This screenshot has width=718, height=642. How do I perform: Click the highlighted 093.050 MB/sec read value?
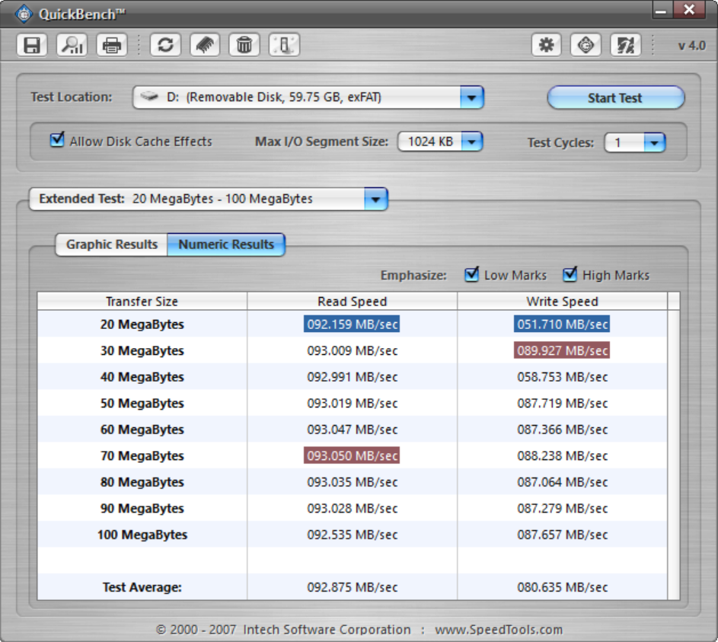[x=352, y=455]
